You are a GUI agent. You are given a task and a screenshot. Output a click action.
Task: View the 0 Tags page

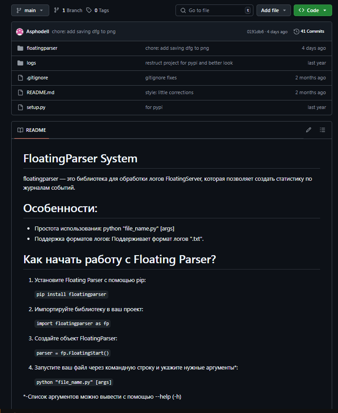[98, 10]
